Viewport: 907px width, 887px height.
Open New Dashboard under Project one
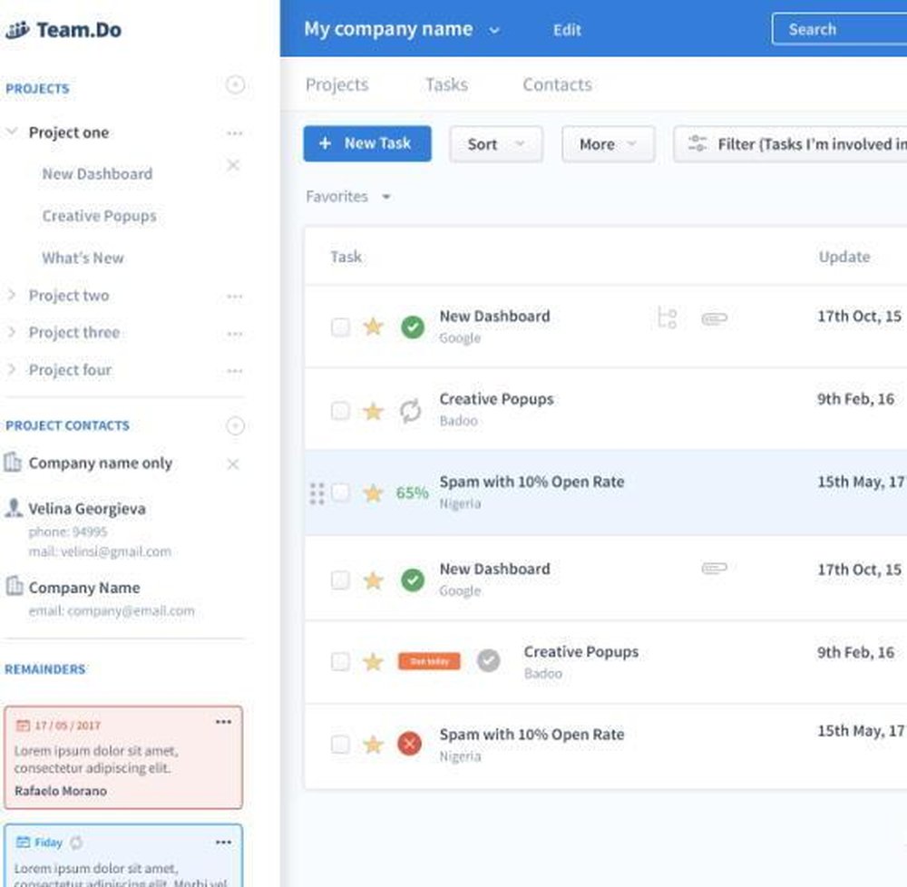[x=97, y=173]
